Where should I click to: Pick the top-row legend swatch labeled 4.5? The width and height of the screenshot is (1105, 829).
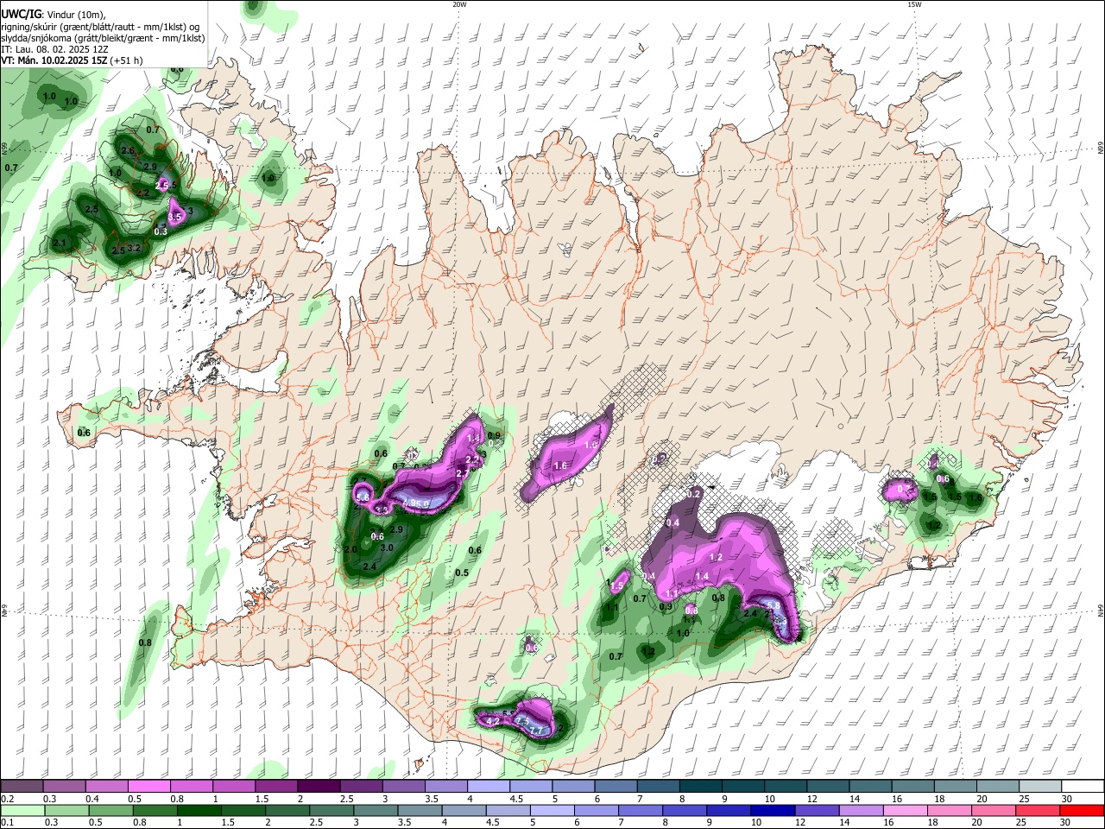tap(529, 787)
